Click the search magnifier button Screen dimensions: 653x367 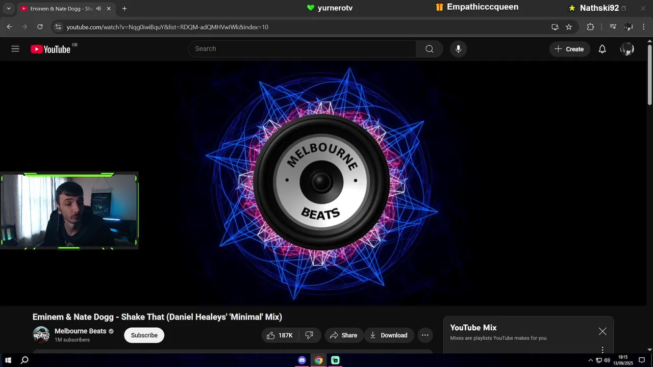click(x=430, y=49)
